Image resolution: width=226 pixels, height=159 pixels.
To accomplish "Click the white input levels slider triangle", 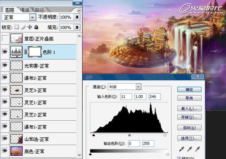I will tap(165, 135).
